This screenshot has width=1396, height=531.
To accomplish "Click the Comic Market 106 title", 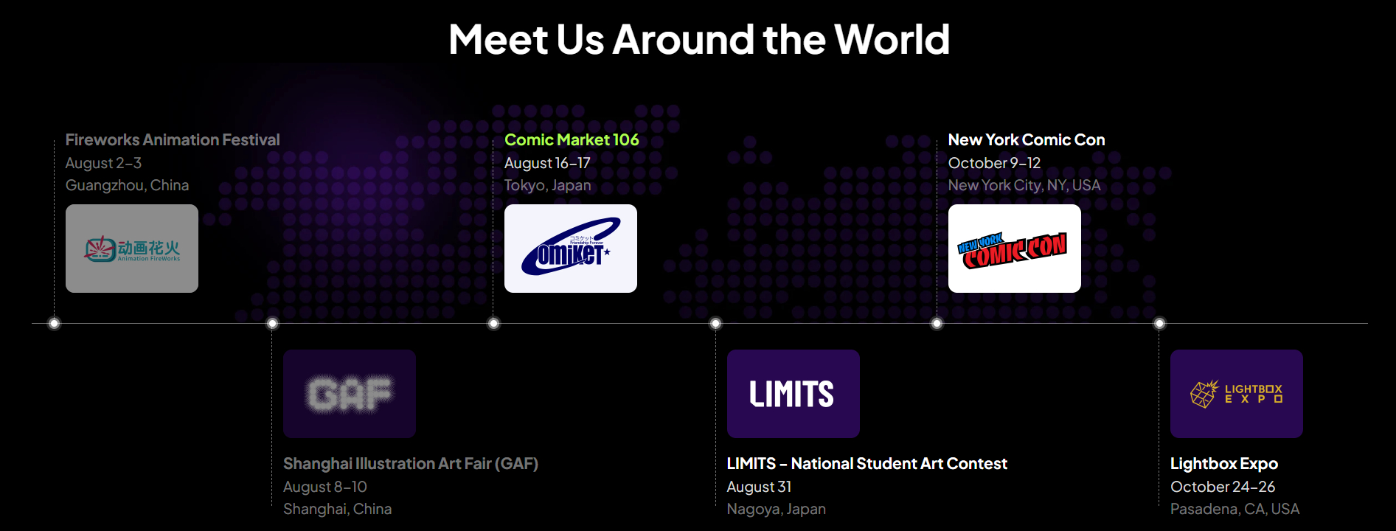I will (572, 140).
